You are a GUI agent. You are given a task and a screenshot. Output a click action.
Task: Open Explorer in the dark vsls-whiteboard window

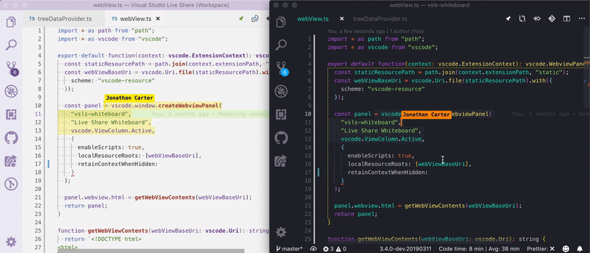[281, 22]
